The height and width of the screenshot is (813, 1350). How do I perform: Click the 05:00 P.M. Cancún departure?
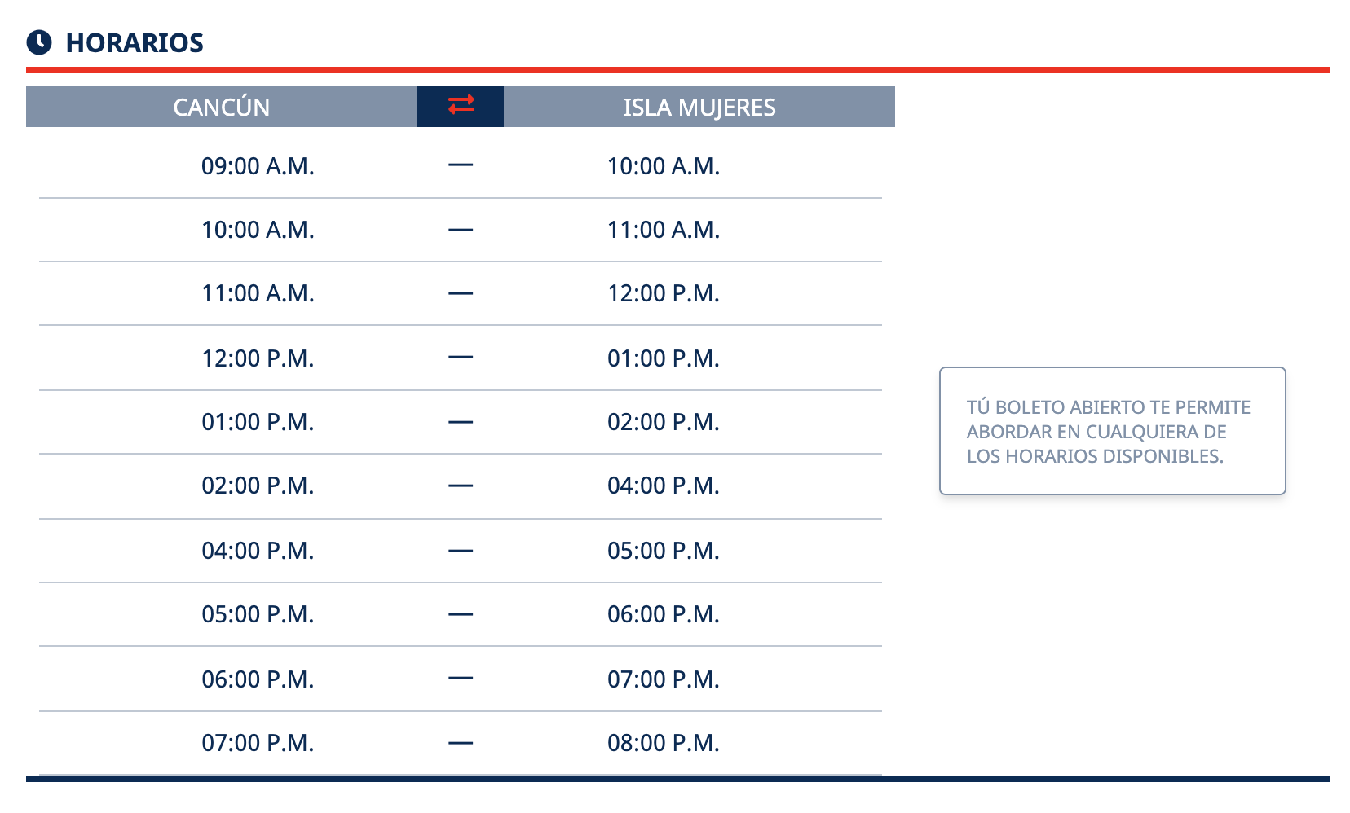click(x=258, y=614)
